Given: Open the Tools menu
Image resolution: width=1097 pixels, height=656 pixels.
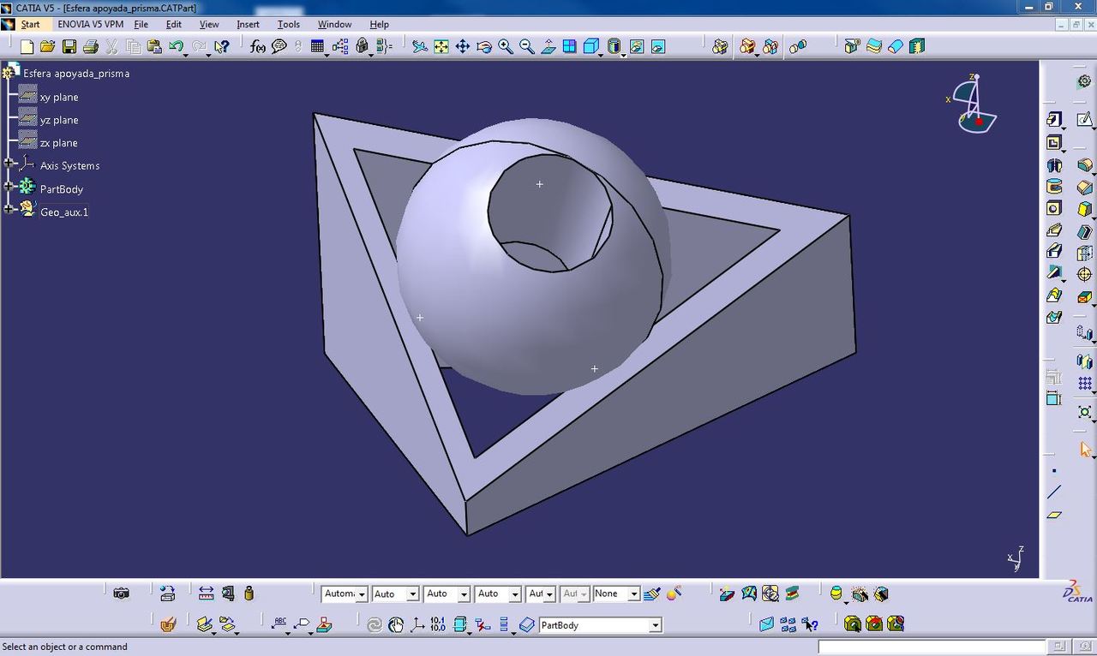Looking at the screenshot, I should [x=289, y=24].
